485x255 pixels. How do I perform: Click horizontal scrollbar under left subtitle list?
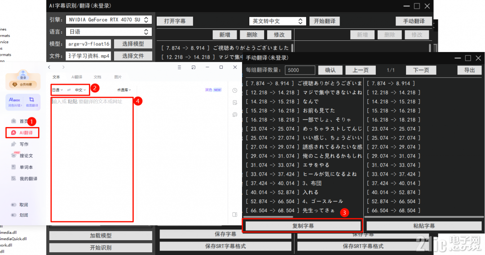pyautogui.click(x=269, y=217)
